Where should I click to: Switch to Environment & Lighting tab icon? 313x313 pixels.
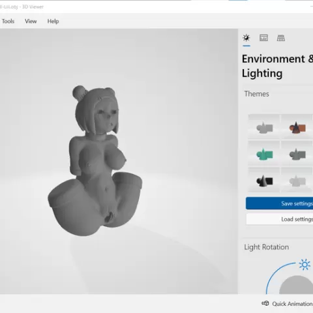(x=246, y=38)
